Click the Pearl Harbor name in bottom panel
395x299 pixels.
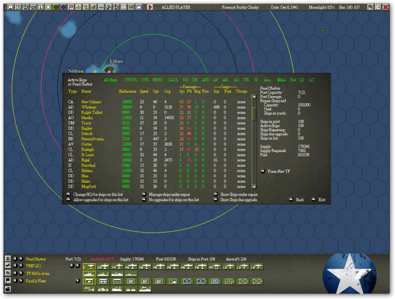point(36,259)
